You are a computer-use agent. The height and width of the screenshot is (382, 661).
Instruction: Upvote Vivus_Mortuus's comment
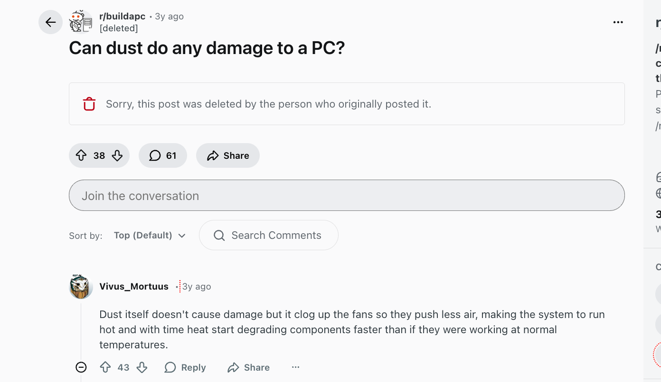click(105, 367)
